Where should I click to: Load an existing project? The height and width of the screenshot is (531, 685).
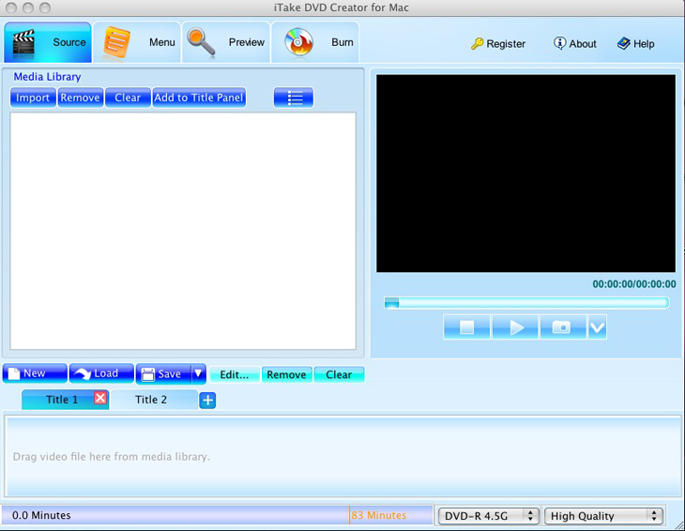[101, 373]
